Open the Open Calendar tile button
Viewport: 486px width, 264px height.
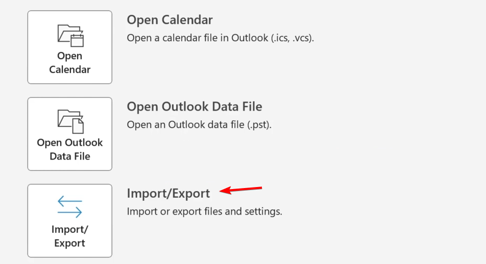pyautogui.click(x=70, y=47)
